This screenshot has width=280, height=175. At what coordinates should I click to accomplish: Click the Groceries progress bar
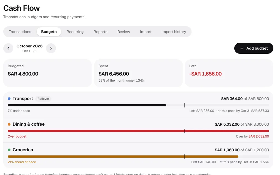(138, 157)
